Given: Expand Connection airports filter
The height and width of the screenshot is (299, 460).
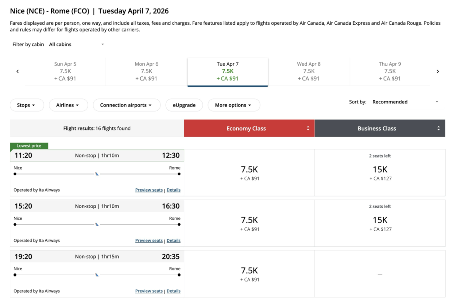Looking at the screenshot, I should (x=126, y=105).
